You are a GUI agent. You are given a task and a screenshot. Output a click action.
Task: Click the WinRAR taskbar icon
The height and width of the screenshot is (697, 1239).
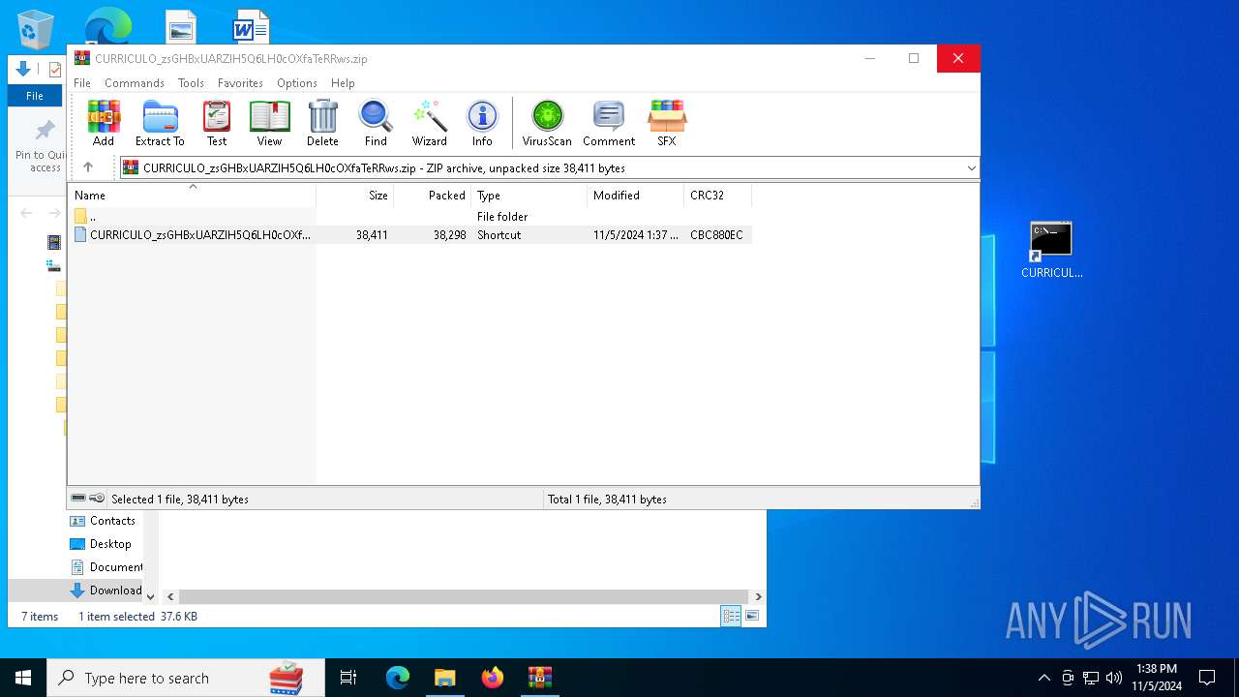coord(540,678)
